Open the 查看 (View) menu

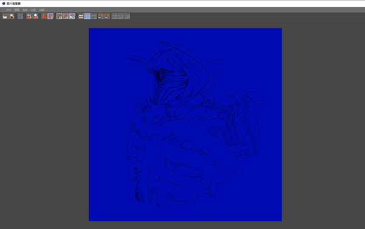[25, 10]
